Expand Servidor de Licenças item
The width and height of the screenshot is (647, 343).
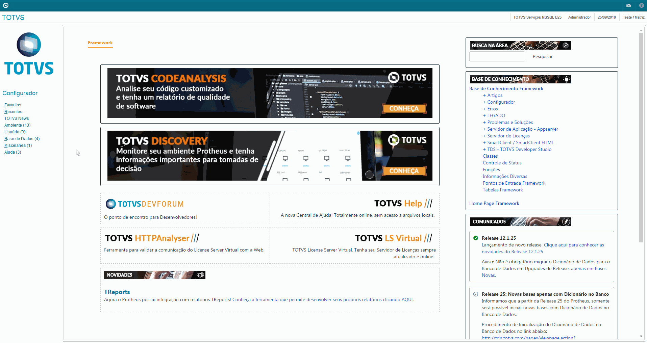[506, 136]
